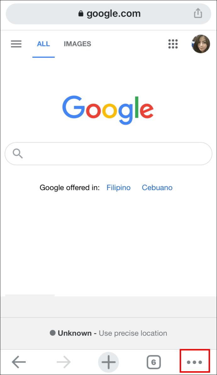
Task: Tap the google.com address bar text
Action: [114, 14]
